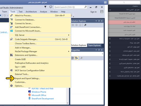This screenshot has width=141, height=106.
Task: Click the Microsoft Azure Windows logo icon
Action: [x=11, y=31]
